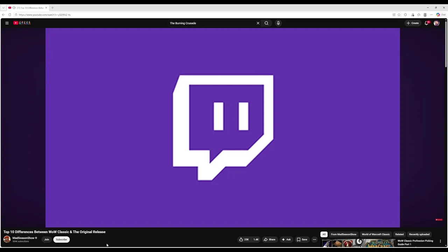Viewport: 448px width, 252px height.
Task: Open WoW Classic Profession Picking Guide title
Action: pos(415,243)
